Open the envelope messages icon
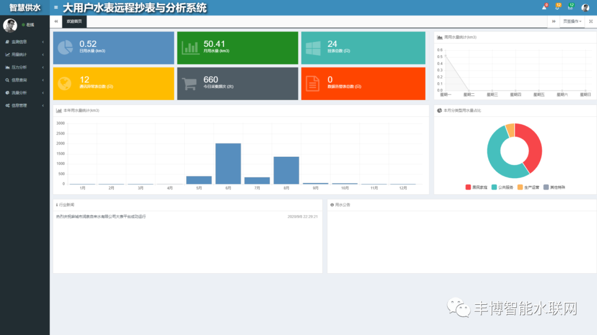This screenshot has height=335, width=597. [570, 8]
